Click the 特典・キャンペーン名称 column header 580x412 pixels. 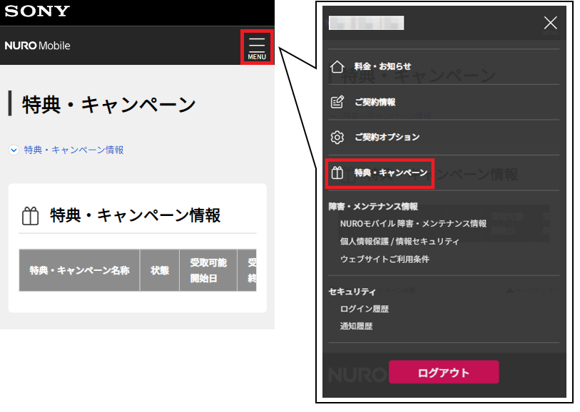[x=79, y=270]
